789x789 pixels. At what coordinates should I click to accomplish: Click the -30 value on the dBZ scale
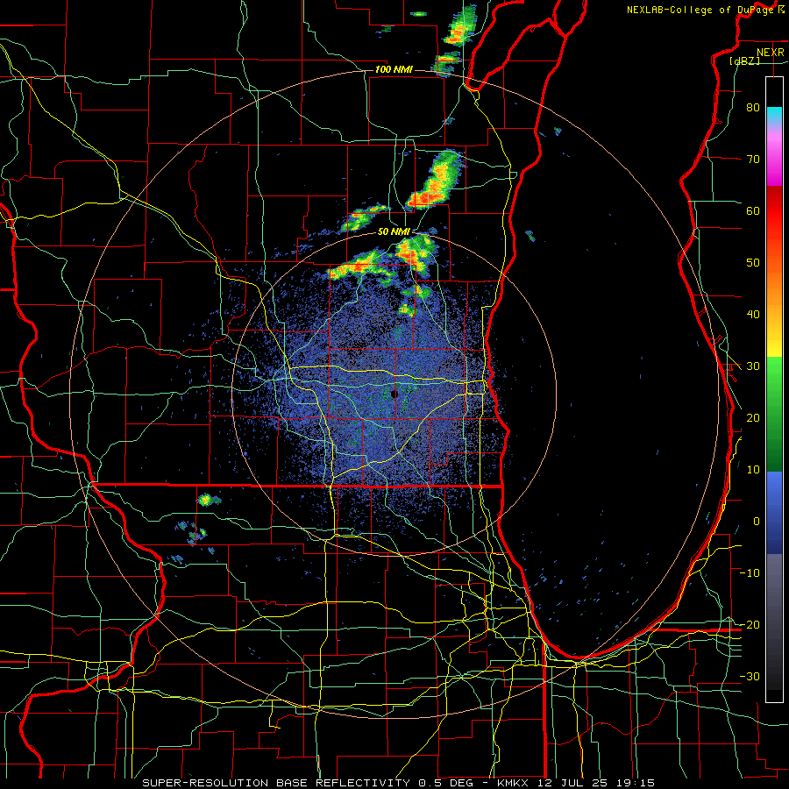(x=750, y=677)
